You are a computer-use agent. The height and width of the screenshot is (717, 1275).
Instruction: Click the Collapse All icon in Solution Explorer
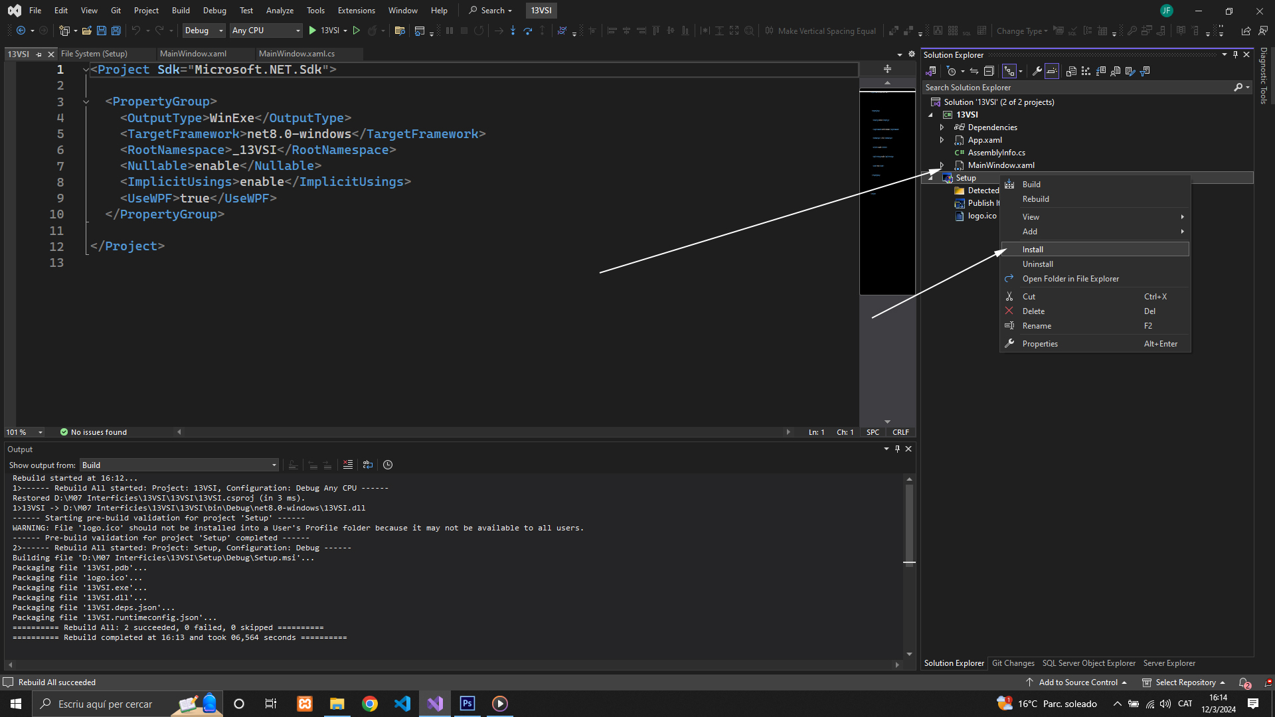(x=989, y=71)
